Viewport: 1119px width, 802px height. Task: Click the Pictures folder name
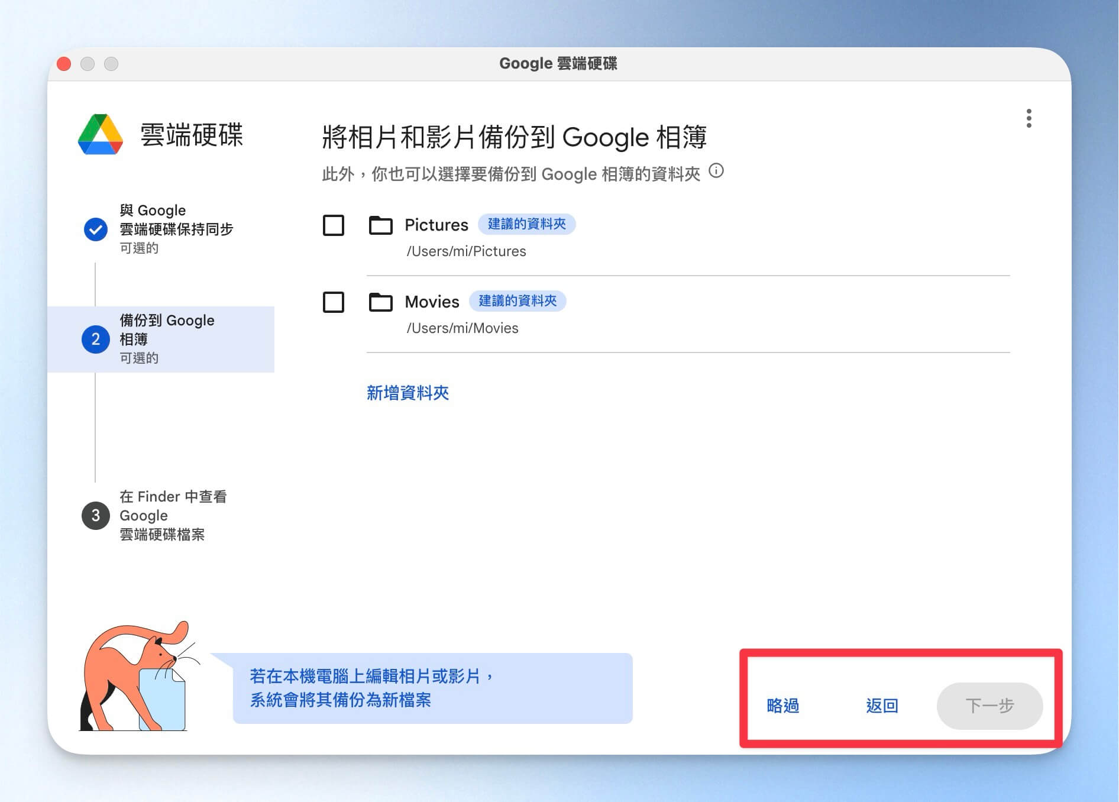(x=436, y=225)
